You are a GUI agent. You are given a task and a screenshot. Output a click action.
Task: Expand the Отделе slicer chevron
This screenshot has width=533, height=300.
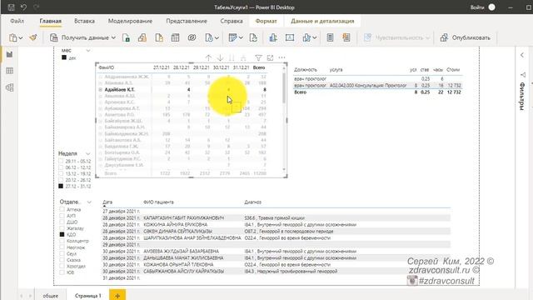pyautogui.click(x=89, y=202)
